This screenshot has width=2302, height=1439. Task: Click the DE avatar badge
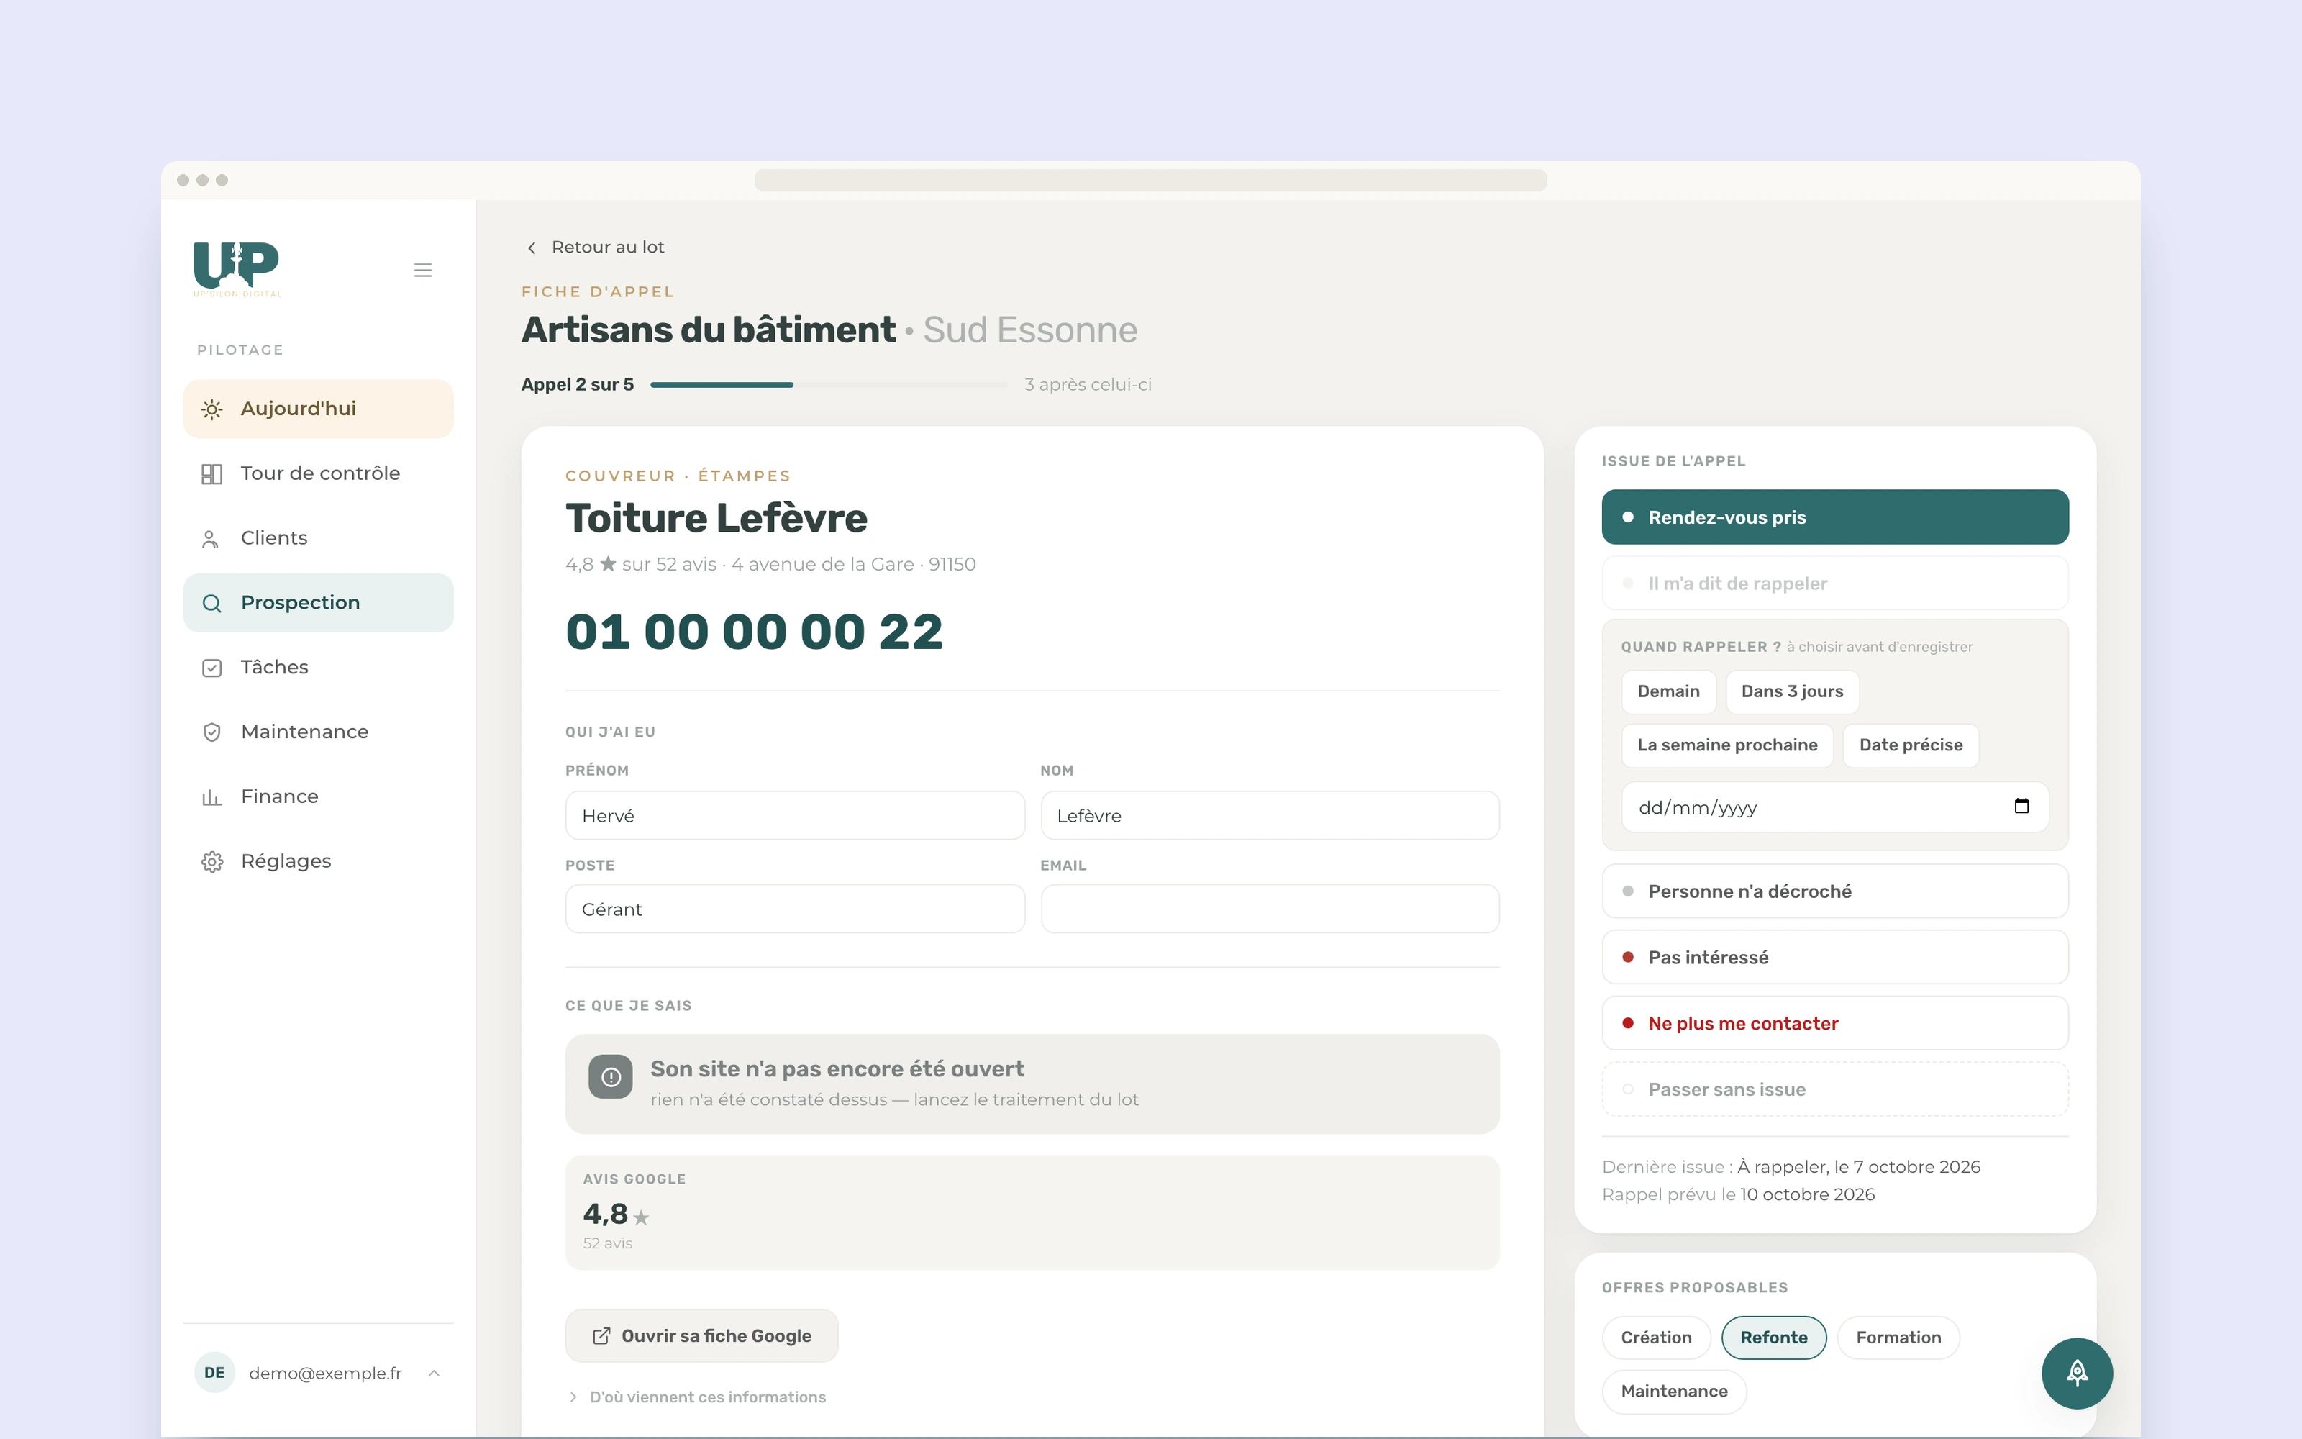[x=215, y=1372]
